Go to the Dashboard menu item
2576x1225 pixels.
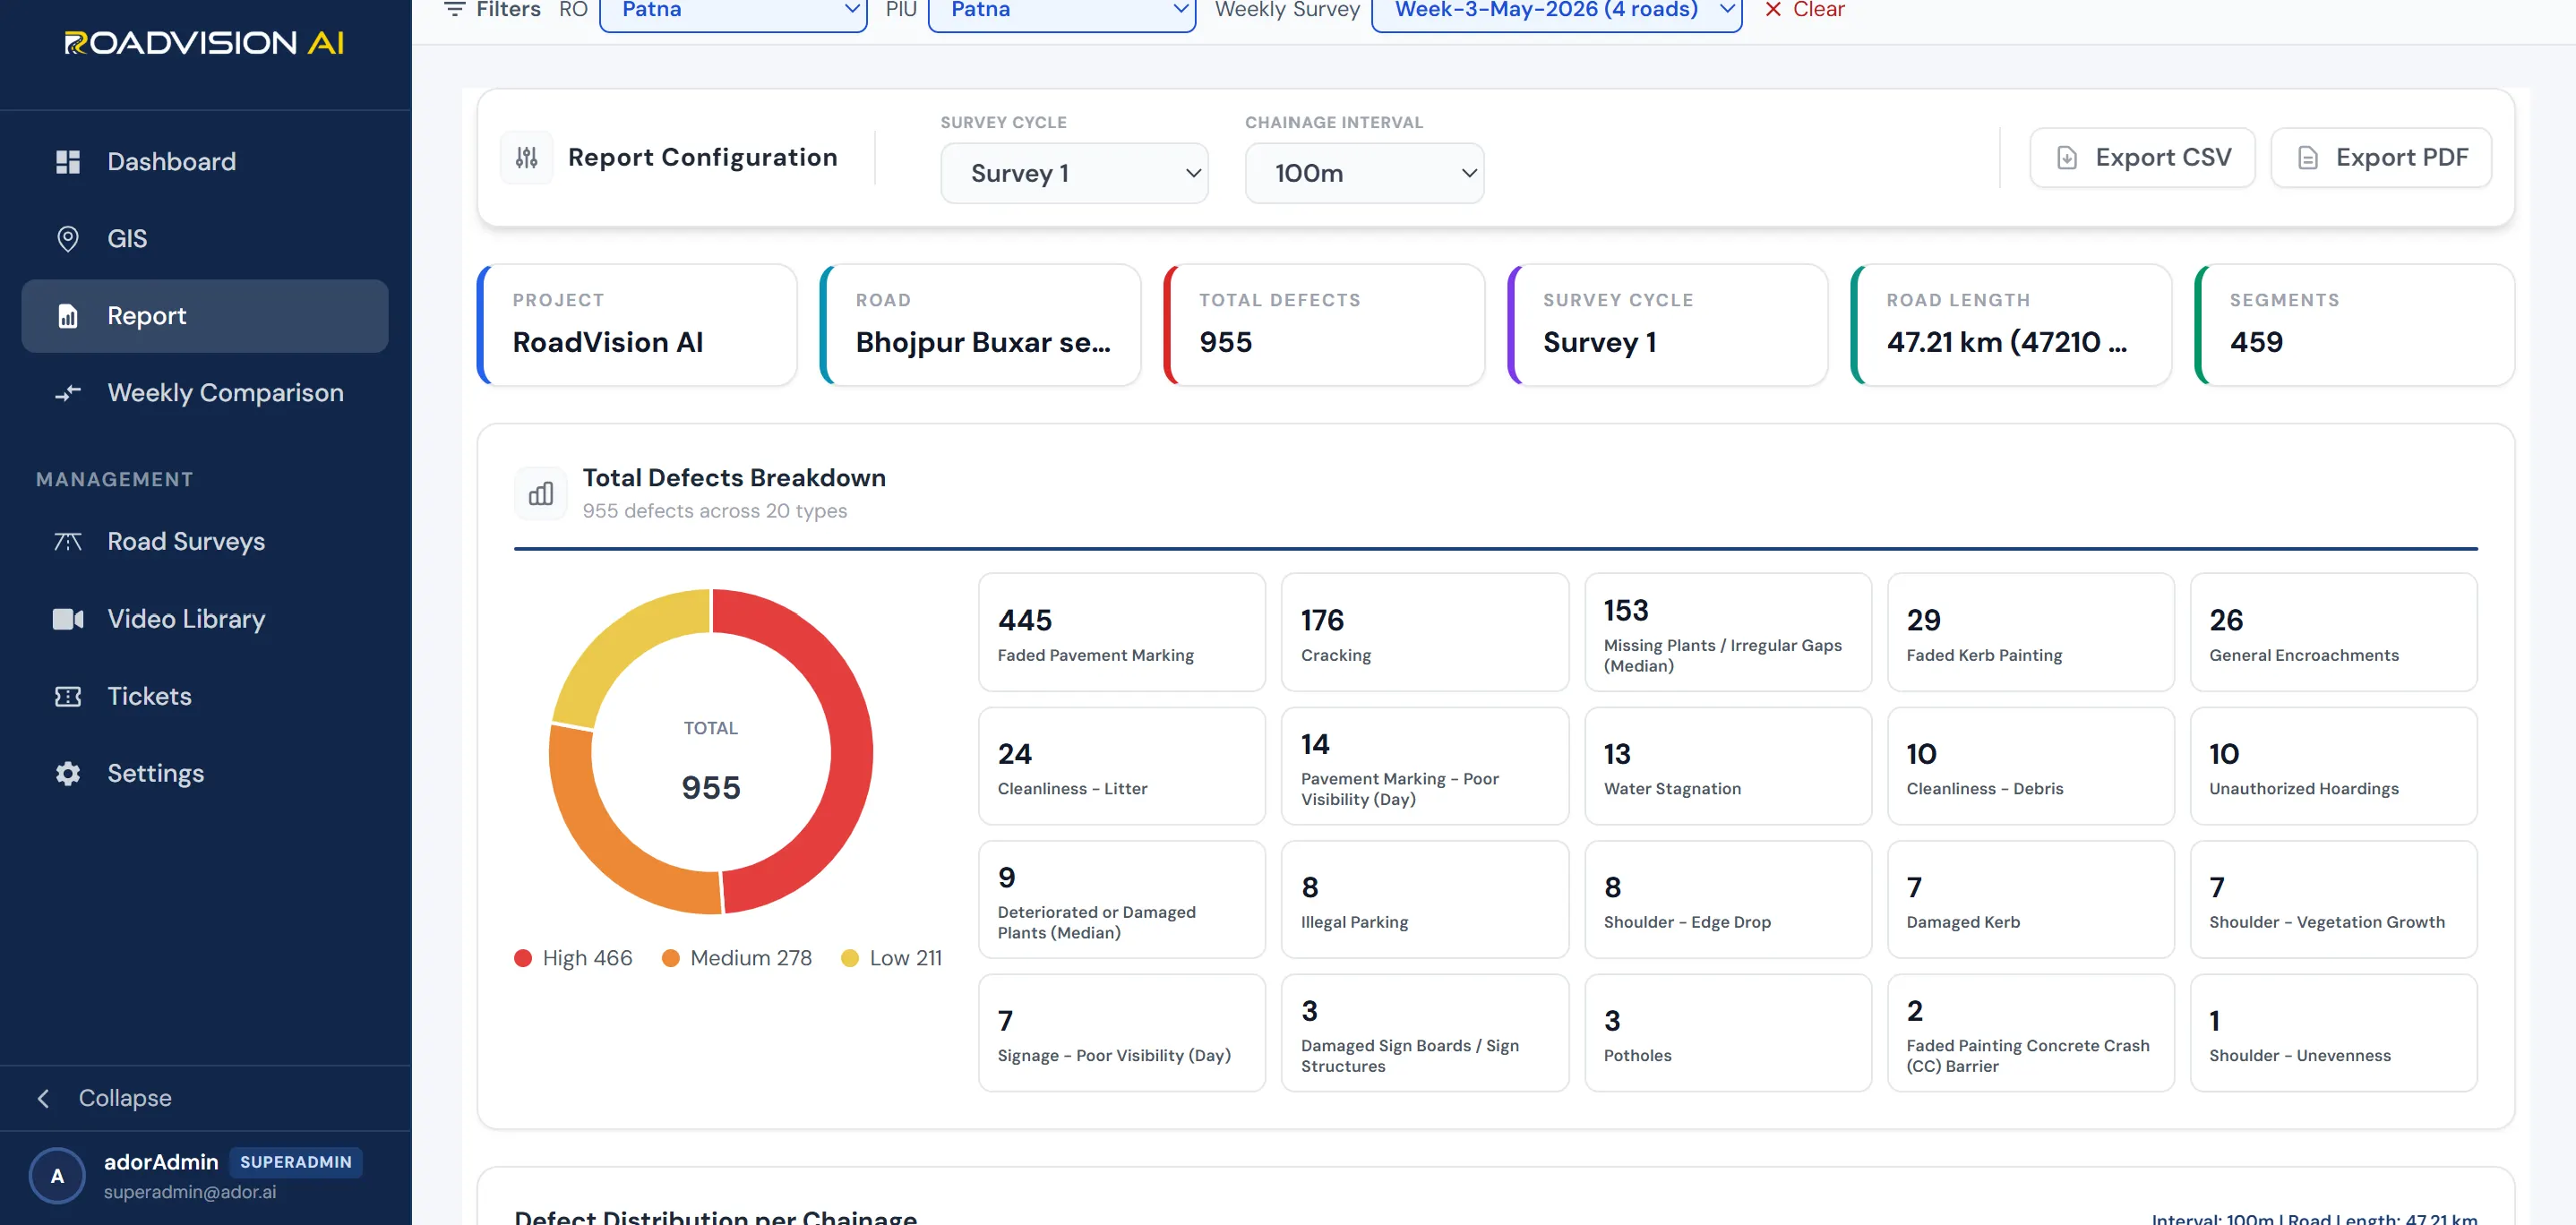pyautogui.click(x=205, y=162)
